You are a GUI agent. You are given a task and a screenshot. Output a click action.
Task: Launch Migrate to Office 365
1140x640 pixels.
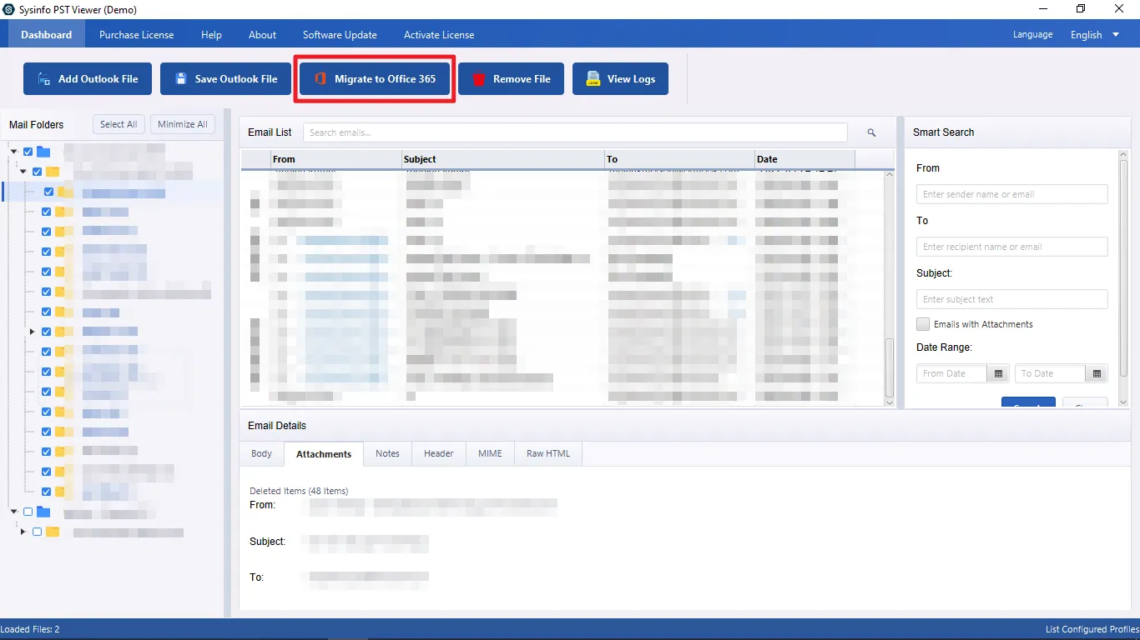pyautogui.click(x=374, y=79)
